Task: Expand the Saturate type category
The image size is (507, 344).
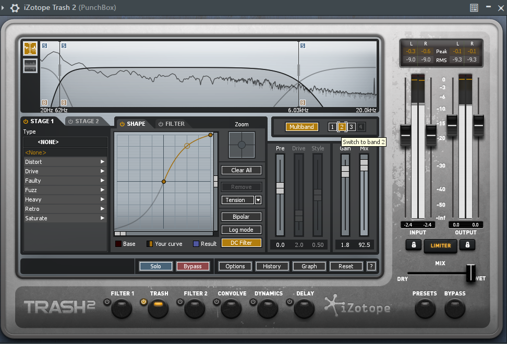Action: [65, 218]
